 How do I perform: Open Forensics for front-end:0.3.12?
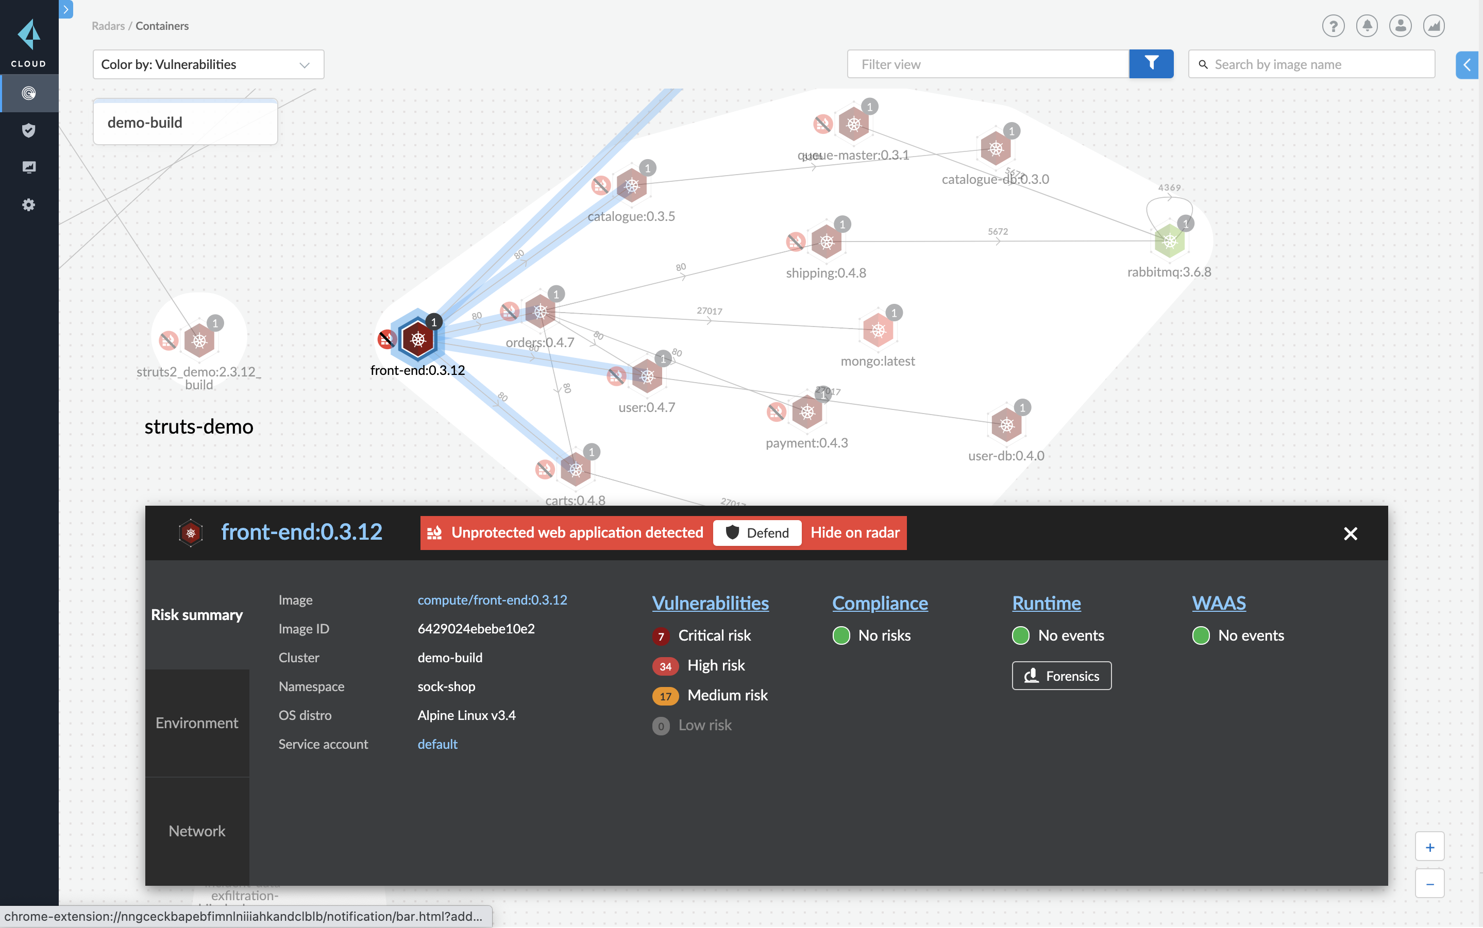(x=1061, y=675)
